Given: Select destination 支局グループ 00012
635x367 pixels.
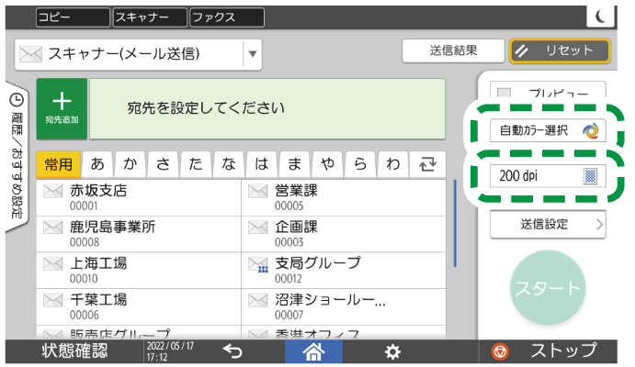Looking at the screenshot, I should [344, 271].
